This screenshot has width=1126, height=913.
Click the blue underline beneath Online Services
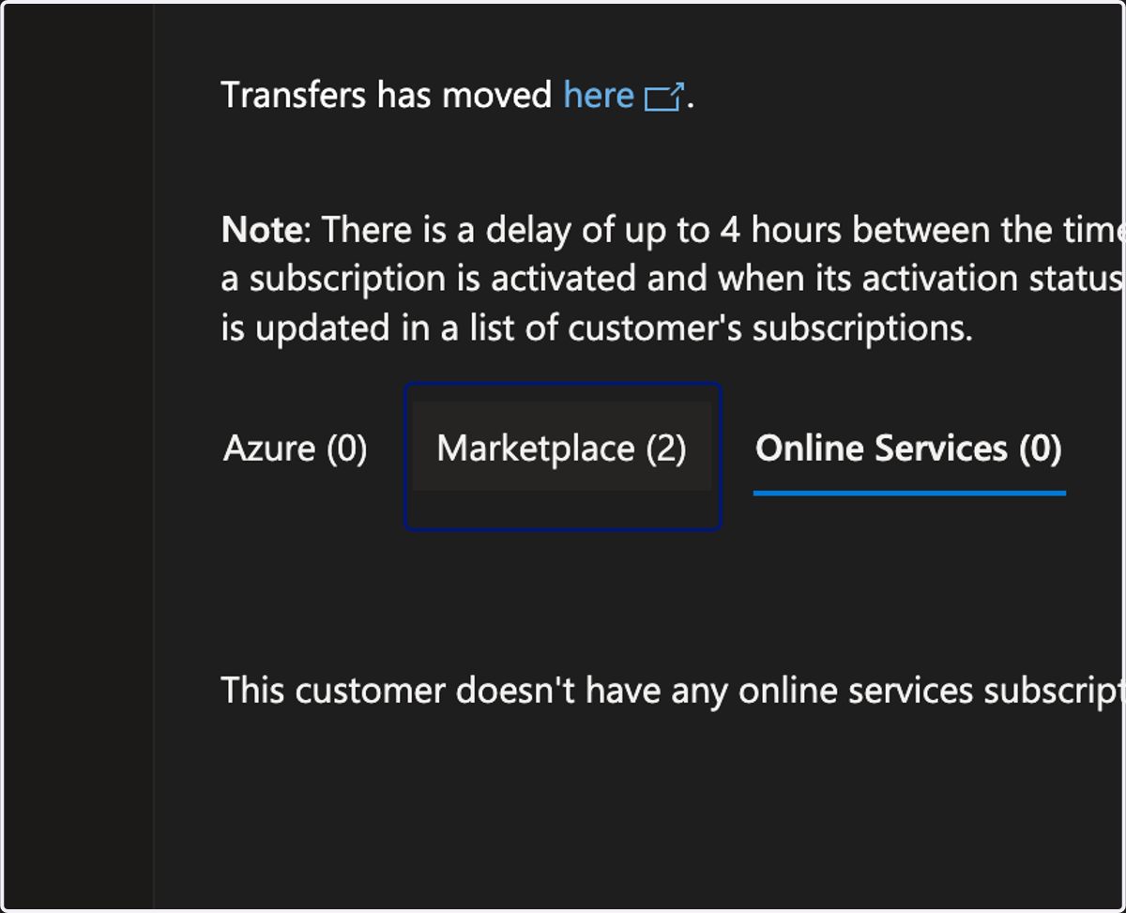point(909,492)
